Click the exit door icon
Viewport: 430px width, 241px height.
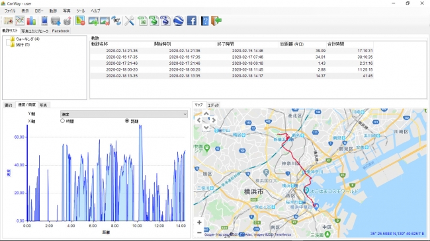coord(216,21)
